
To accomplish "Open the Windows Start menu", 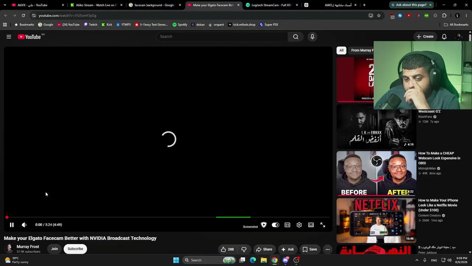I will click(x=176, y=260).
